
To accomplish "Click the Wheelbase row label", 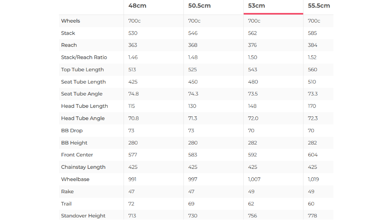I will coord(76,179).
